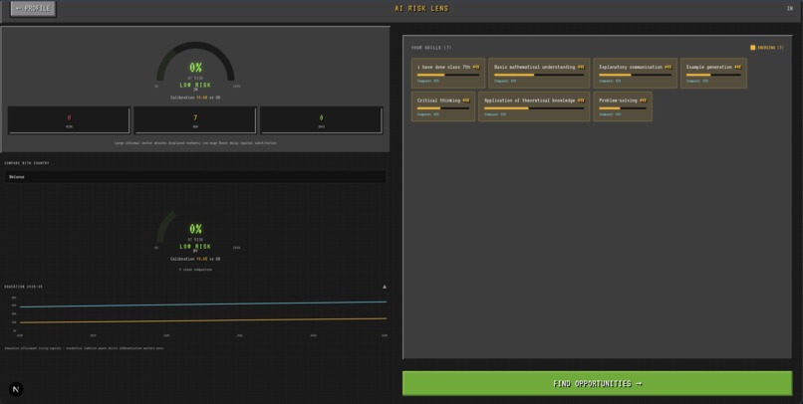Screen dimensions: 803x404
Task: Open the compare country dropdown showing Belarus
Action: coord(195,176)
